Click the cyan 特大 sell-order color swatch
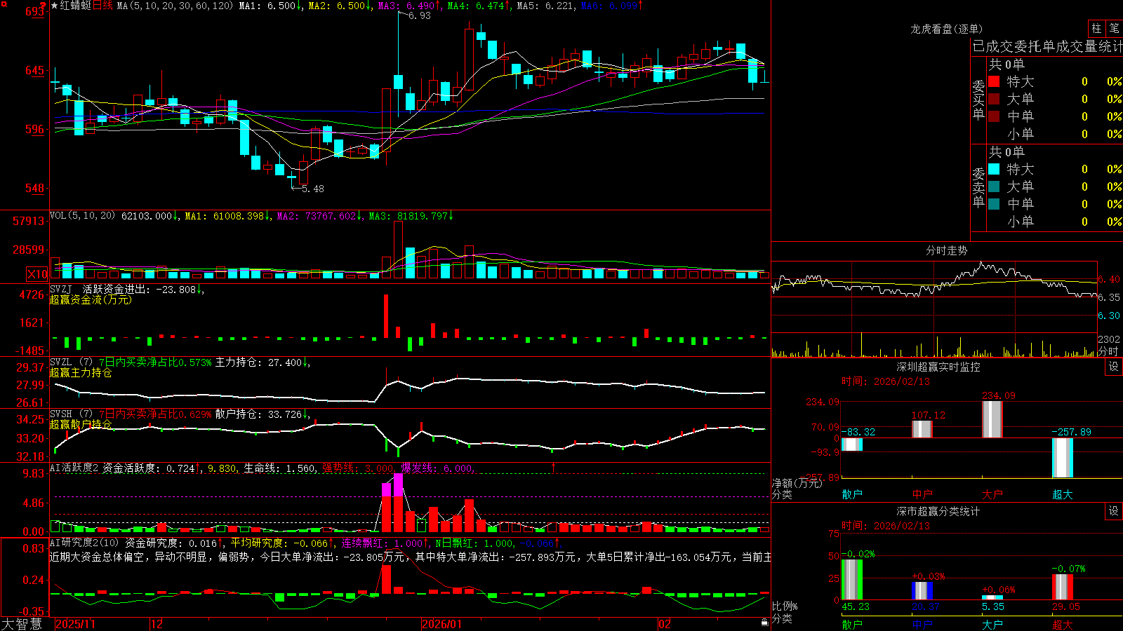 tap(994, 169)
